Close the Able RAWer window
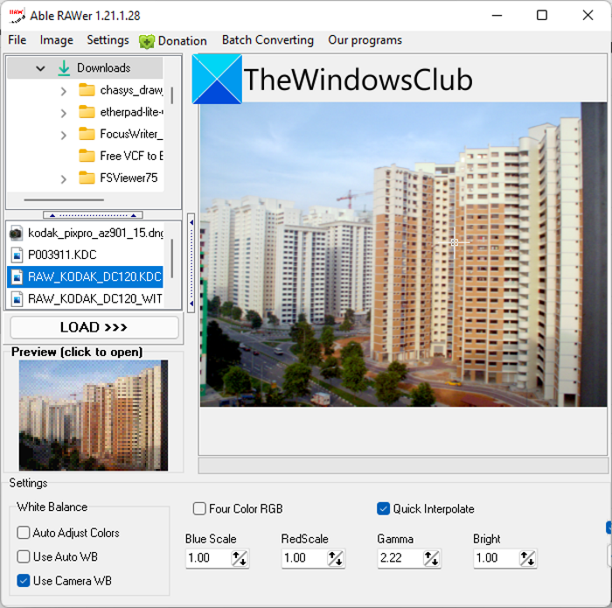The width and height of the screenshot is (612, 608). click(x=588, y=16)
